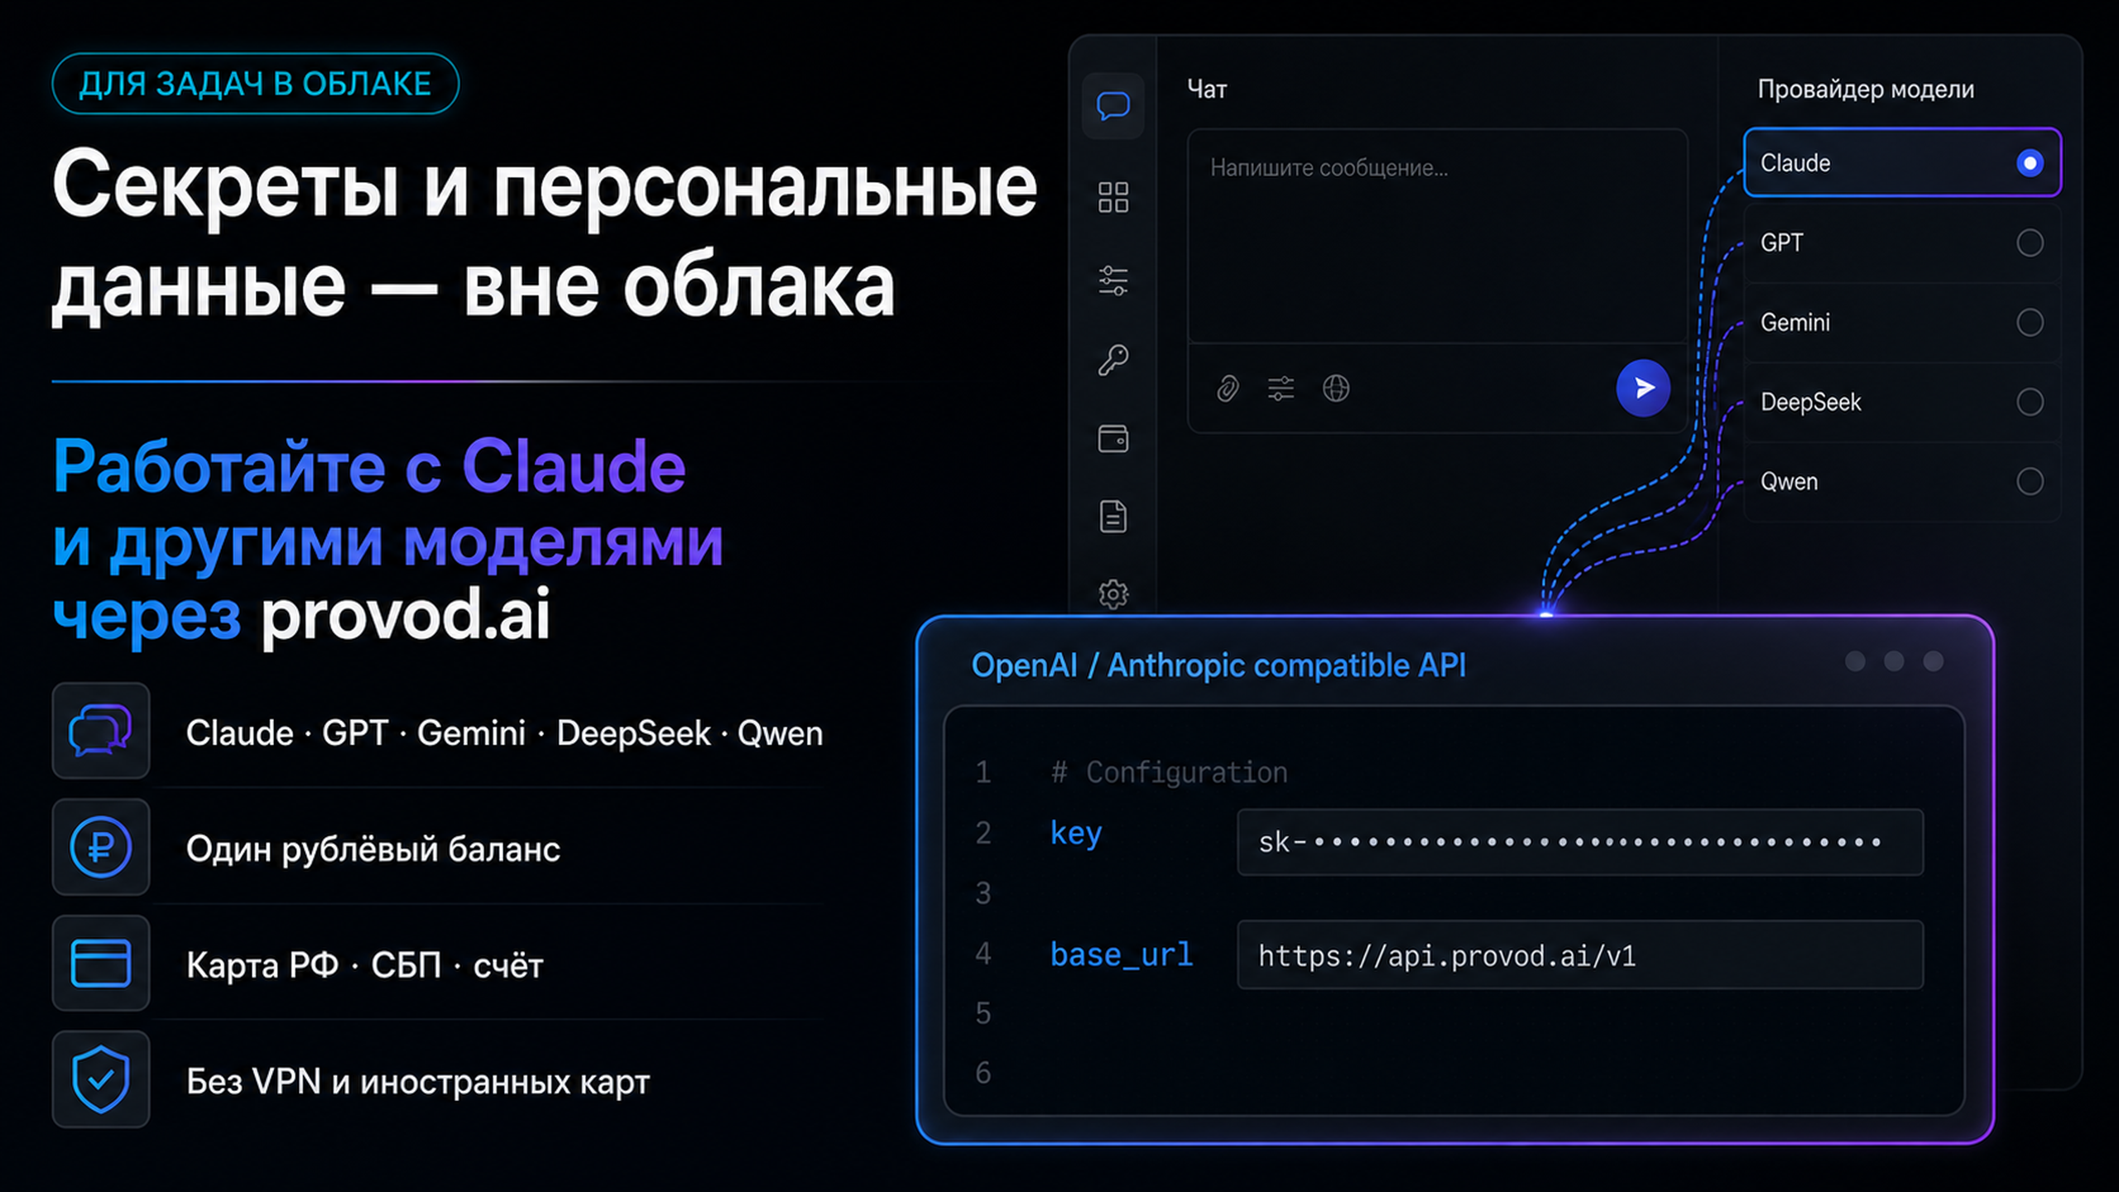Select the GPT radio button
Viewport: 2119px width, 1192px height.
click(2030, 243)
